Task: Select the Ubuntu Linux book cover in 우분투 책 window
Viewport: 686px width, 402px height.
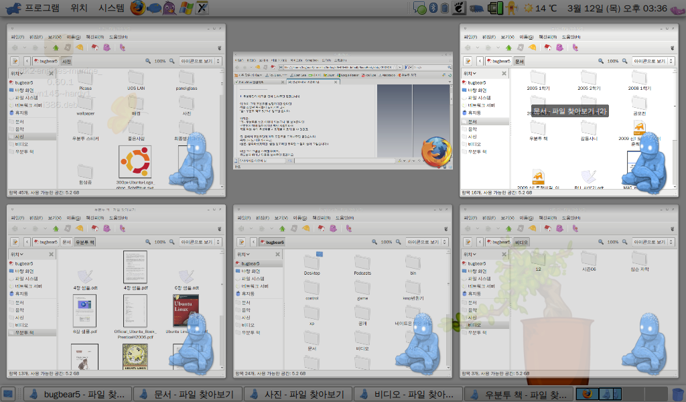Action: tap(186, 311)
